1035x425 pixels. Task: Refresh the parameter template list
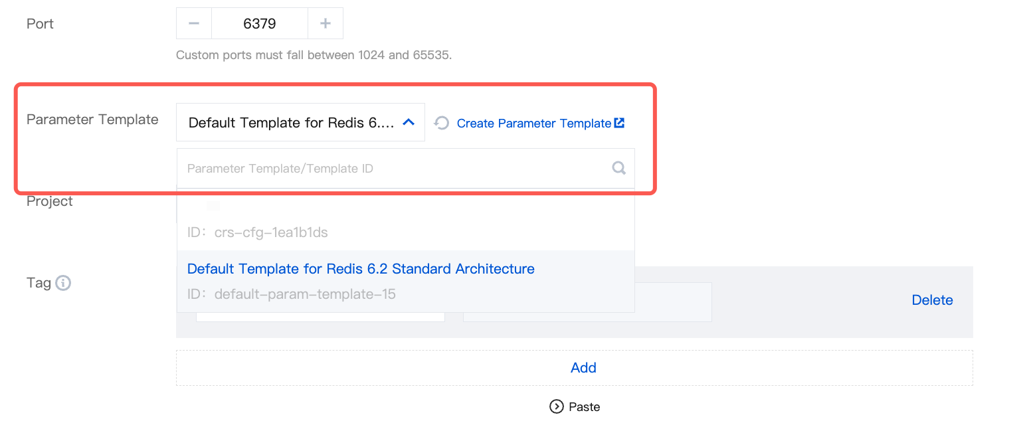tap(442, 123)
